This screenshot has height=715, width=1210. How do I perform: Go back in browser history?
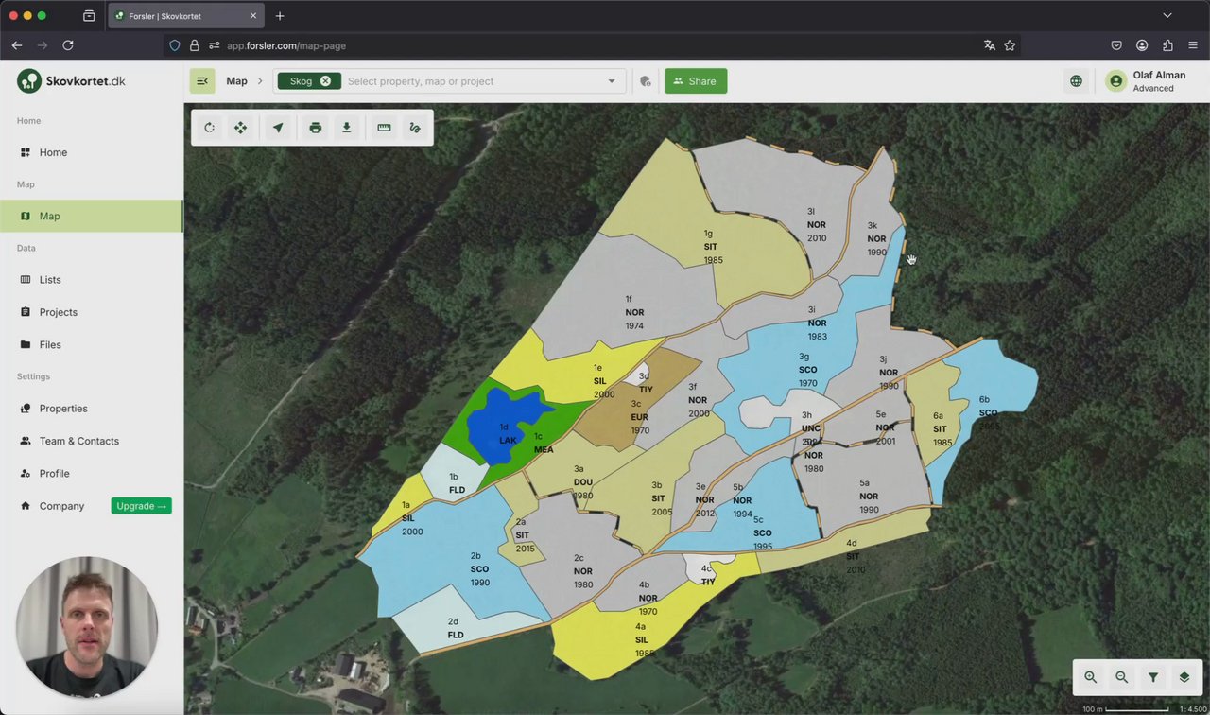tap(17, 45)
